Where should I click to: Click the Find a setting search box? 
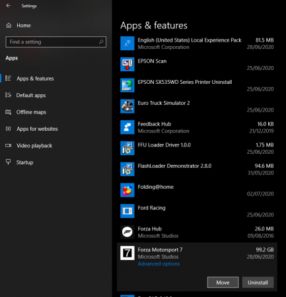(56, 42)
